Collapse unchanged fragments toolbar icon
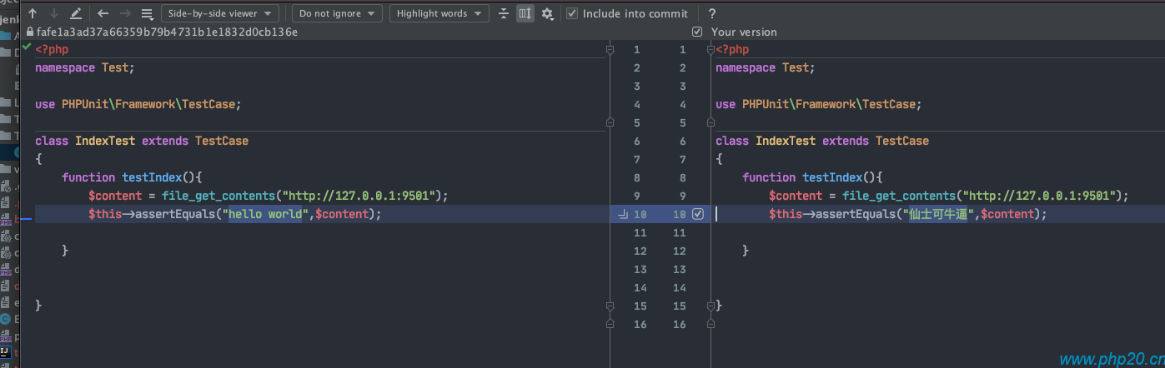This screenshot has width=1165, height=368. 504,13
